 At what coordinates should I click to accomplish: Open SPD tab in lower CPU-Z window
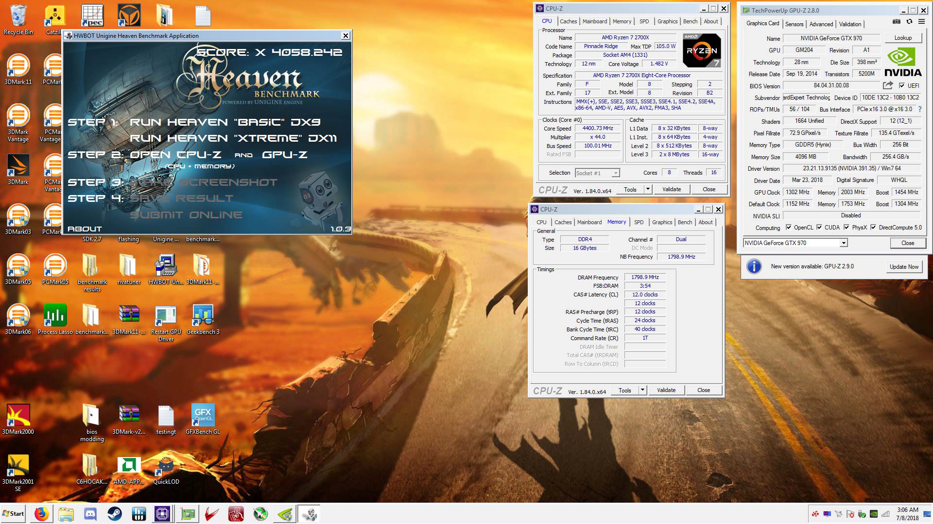pos(639,222)
